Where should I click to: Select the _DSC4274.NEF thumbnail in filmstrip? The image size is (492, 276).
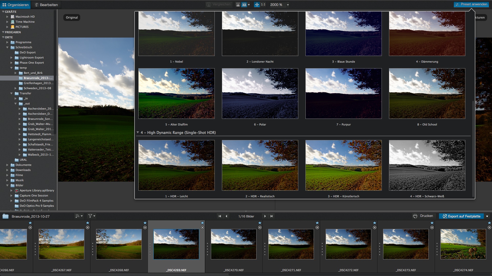click(463, 244)
